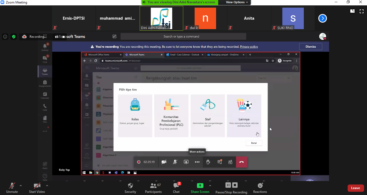
Task: Expand audio options arrow beside Unmute
Action: pos(21,186)
